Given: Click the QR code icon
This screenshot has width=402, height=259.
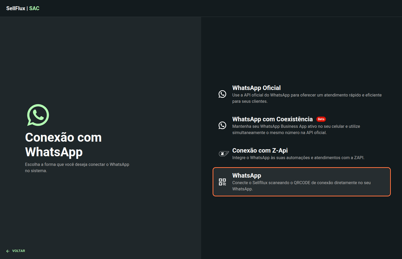Looking at the screenshot, I should 222,182.
